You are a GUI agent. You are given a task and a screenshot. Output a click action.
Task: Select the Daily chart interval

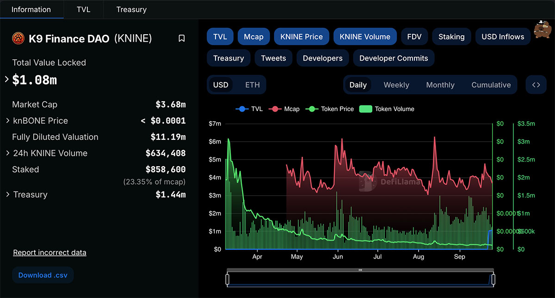tap(358, 85)
